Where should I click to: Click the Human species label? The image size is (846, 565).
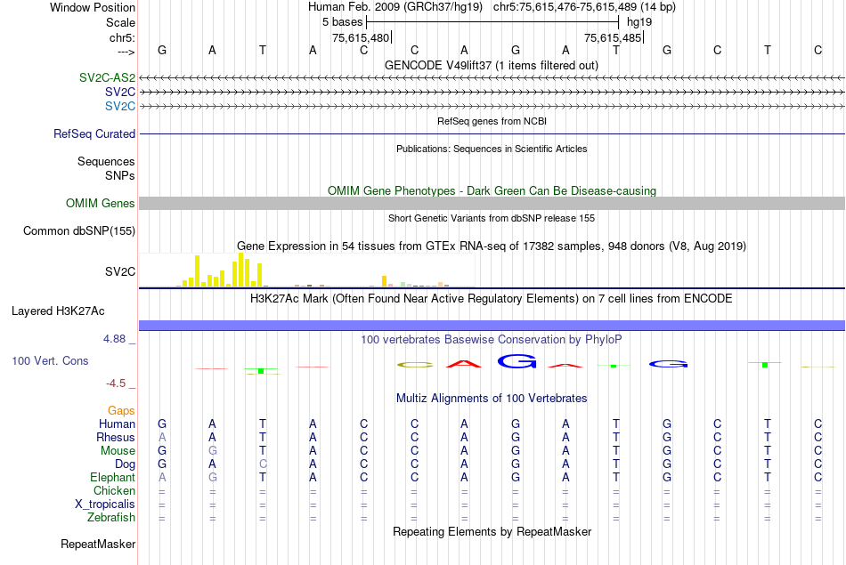coord(117,424)
